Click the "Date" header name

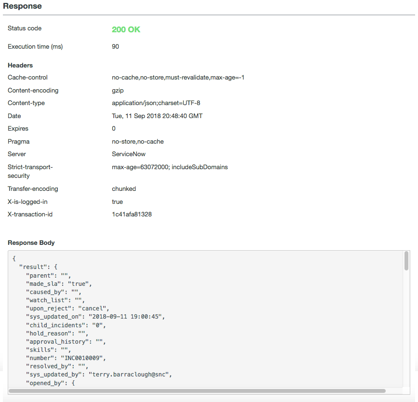click(x=14, y=116)
